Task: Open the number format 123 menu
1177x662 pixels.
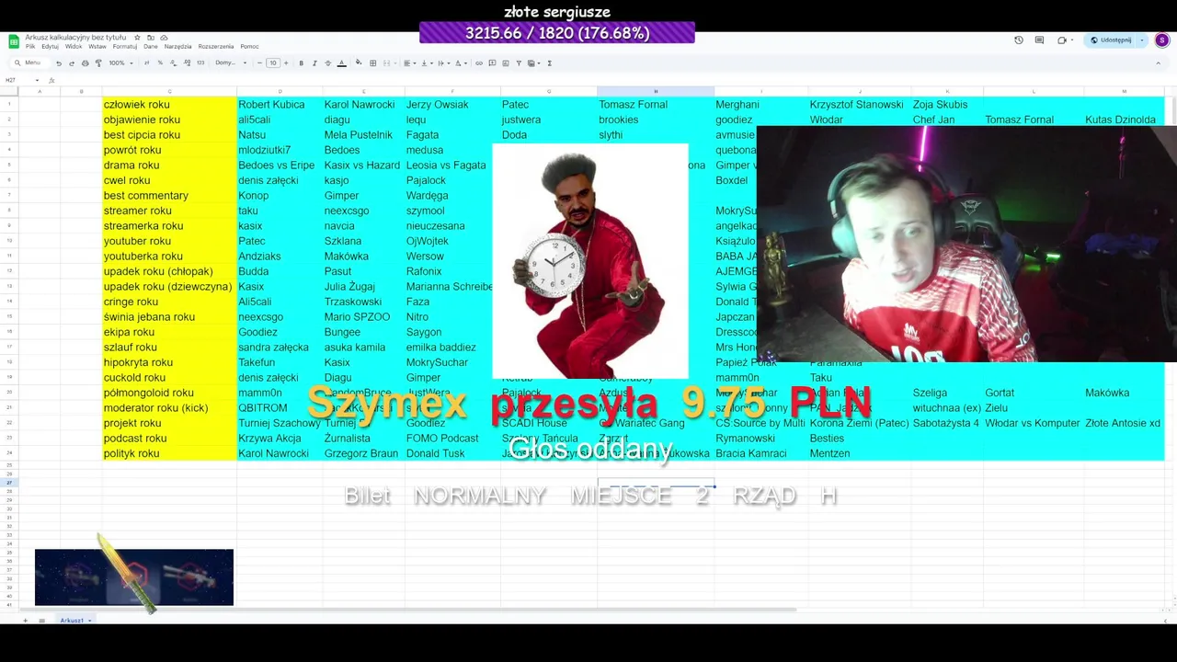Action: tap(200, 63)
